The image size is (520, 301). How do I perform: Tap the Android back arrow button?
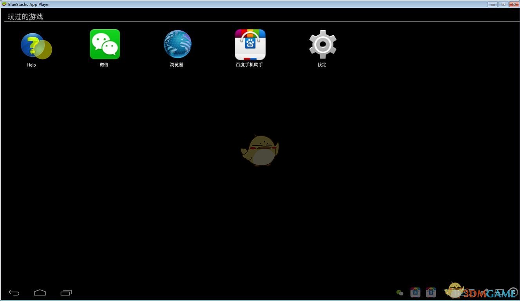(x=14, y=292)
